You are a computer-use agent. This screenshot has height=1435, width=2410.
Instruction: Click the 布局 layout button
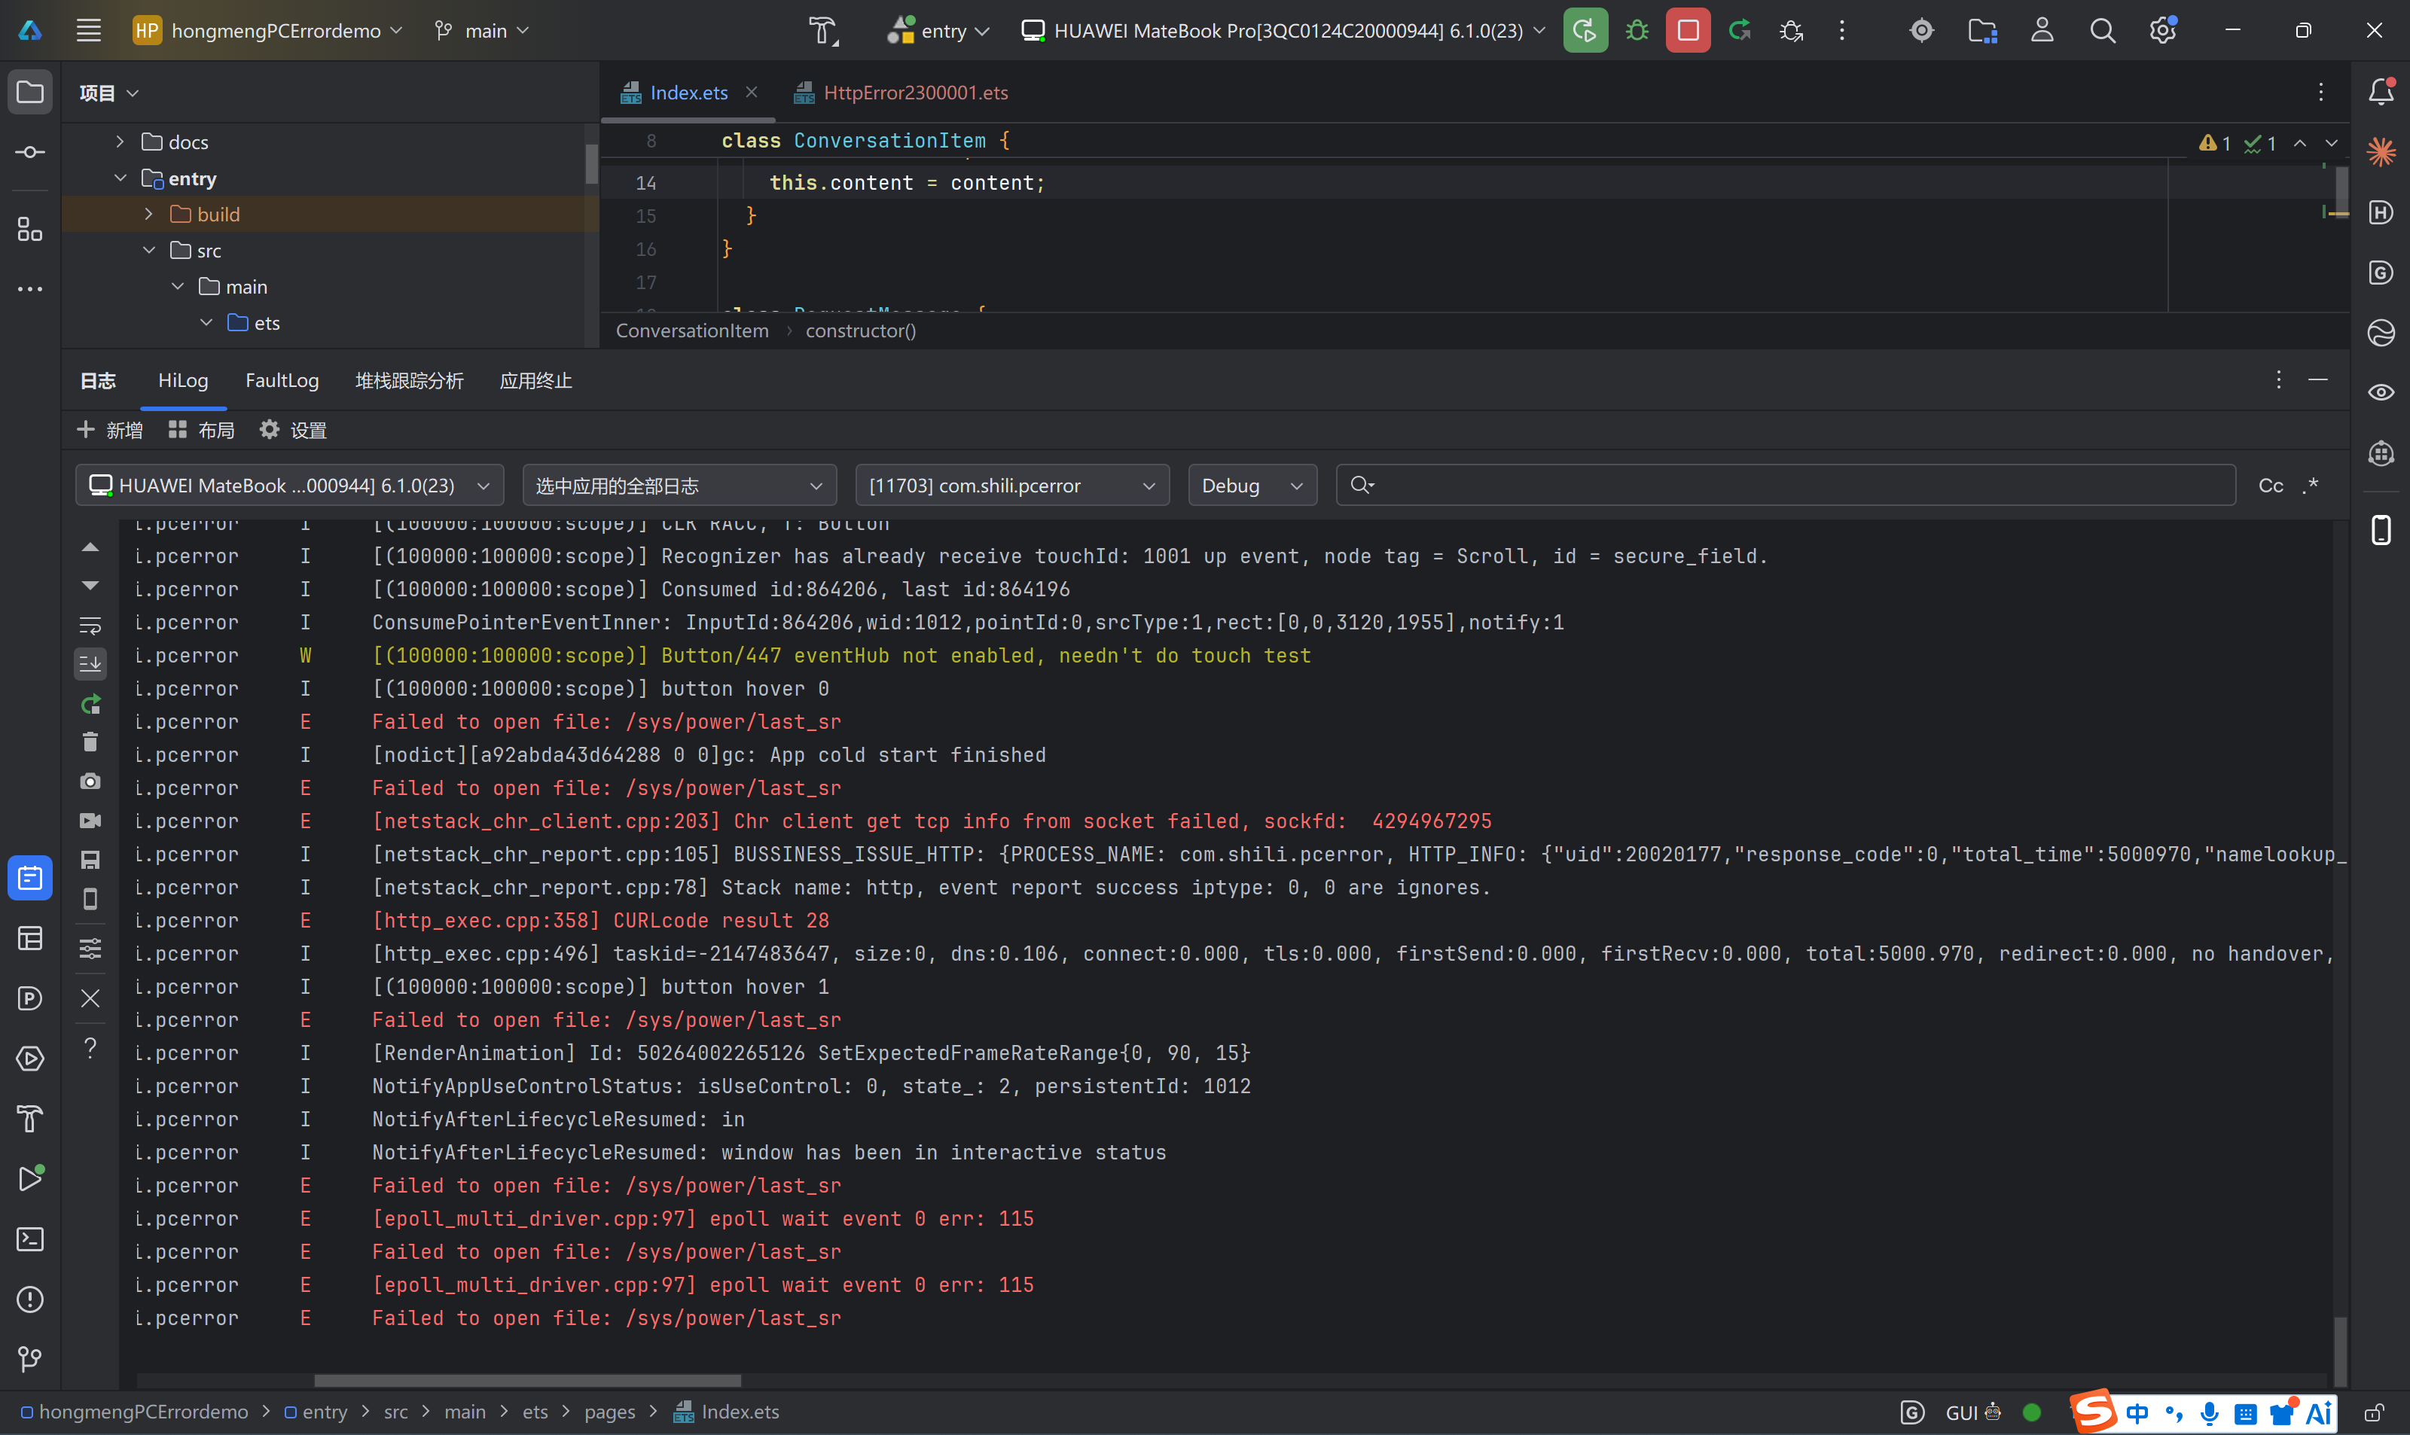tap(201, 431)
